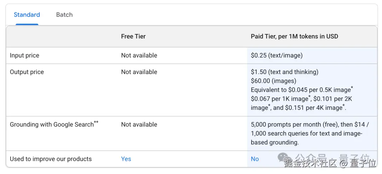Click "Grounding with Google Search" row label
382x174 pixels.
(x=52, y=125)
